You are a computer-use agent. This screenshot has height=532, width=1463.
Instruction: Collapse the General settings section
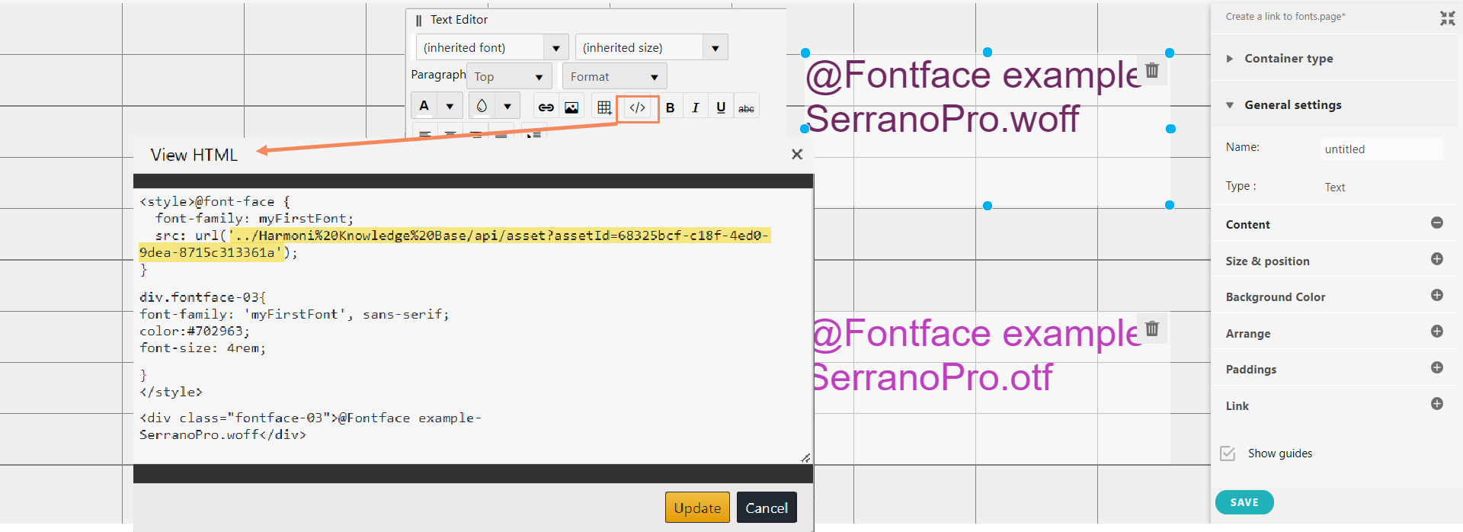(x=1334, y=105)
